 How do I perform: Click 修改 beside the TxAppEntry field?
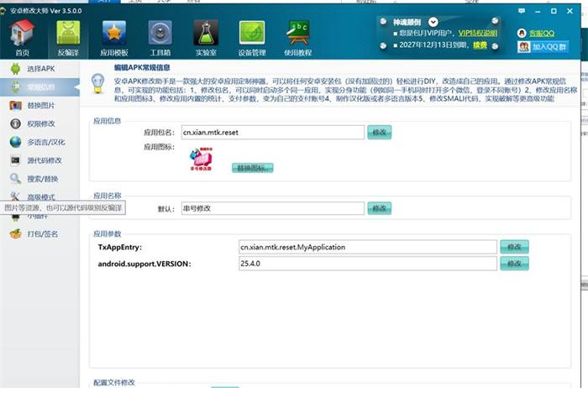(x=514, y=247)
